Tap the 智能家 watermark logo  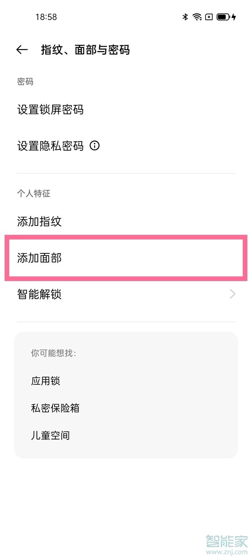pos(226,544)
